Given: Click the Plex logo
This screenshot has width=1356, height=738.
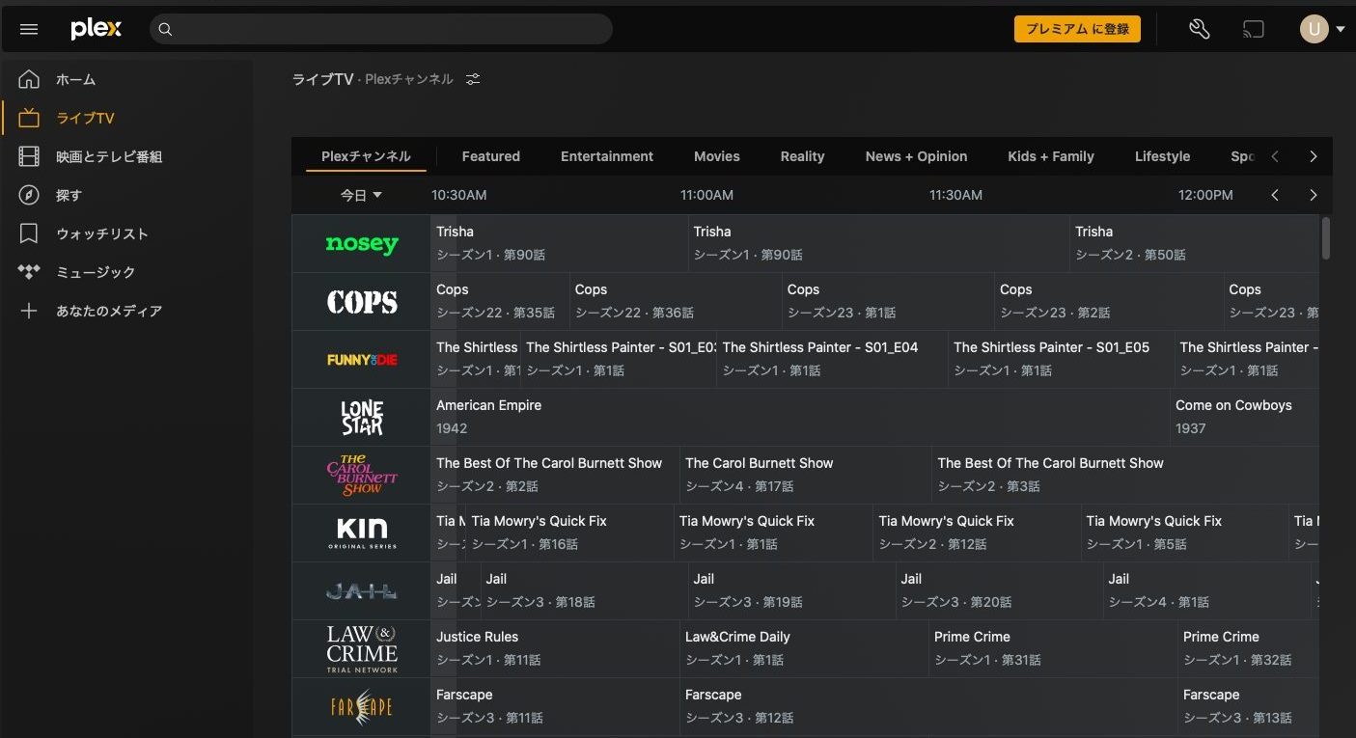Looking at the screenshot, I should click(x=97, y=29).
